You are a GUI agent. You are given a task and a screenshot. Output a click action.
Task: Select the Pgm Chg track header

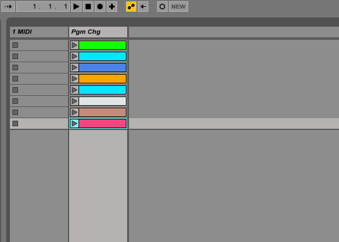(x=98, y=32)
